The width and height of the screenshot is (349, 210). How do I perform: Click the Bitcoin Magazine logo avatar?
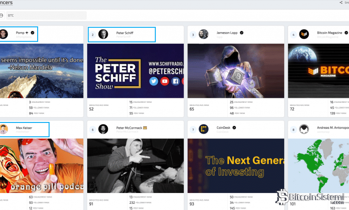point(304,34)
